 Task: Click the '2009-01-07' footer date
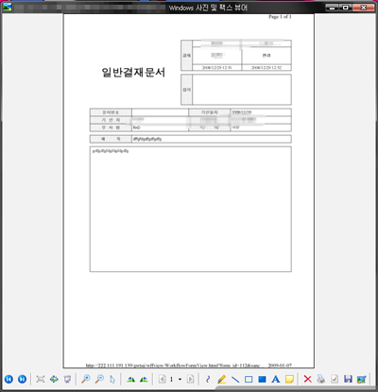coord(280,366)
